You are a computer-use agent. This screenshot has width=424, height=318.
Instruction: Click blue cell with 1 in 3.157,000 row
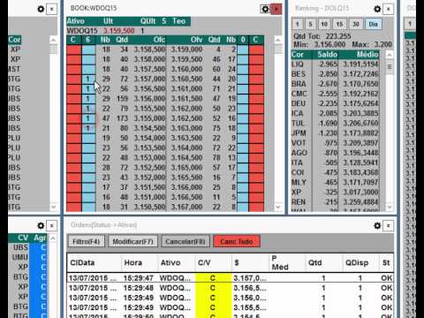click(x=88, y=79)
